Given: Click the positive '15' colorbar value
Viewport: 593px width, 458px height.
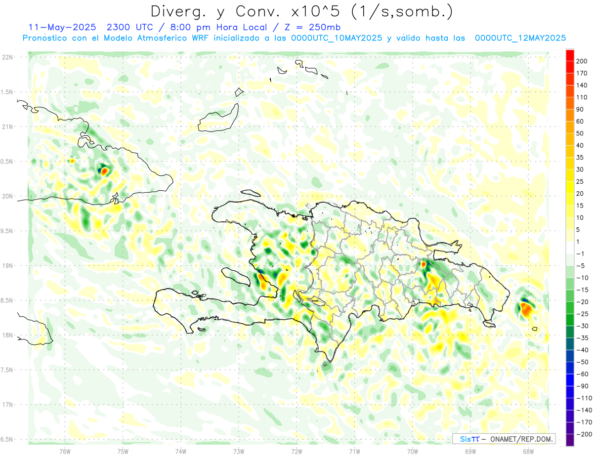Looking at the screenshot, I should (x=581, y=206).
